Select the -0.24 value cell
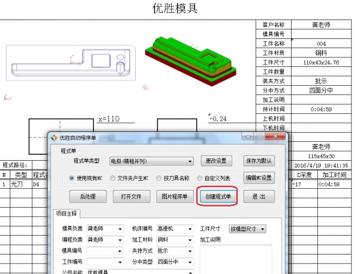The height and width of the screenshot is (274, 358). (218, 119)
